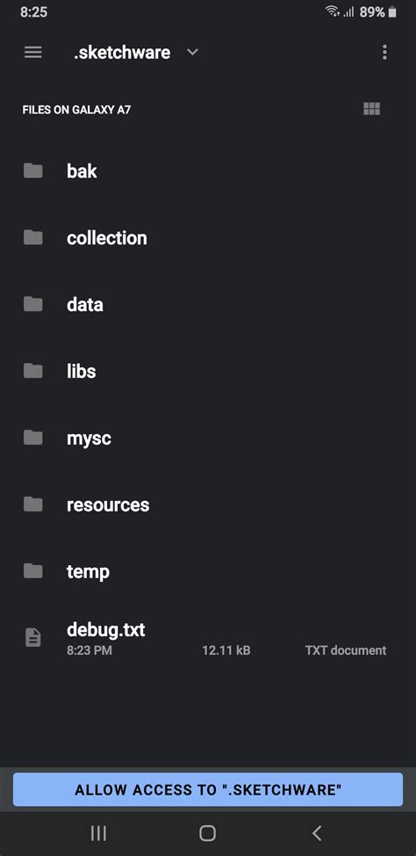Click the temp folder icon
This screenshot has height=856, width=416.
(x=32, y=571)
